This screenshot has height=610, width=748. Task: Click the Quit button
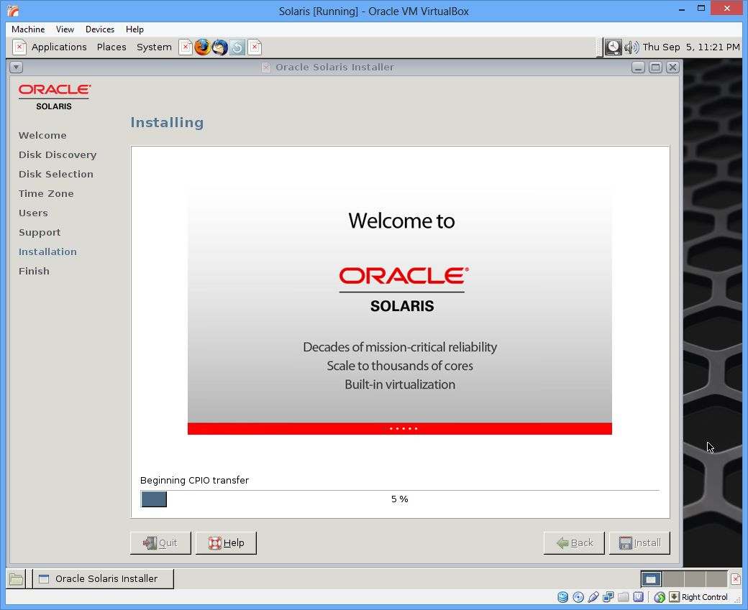pyautogui.click(x=160, y=542)
